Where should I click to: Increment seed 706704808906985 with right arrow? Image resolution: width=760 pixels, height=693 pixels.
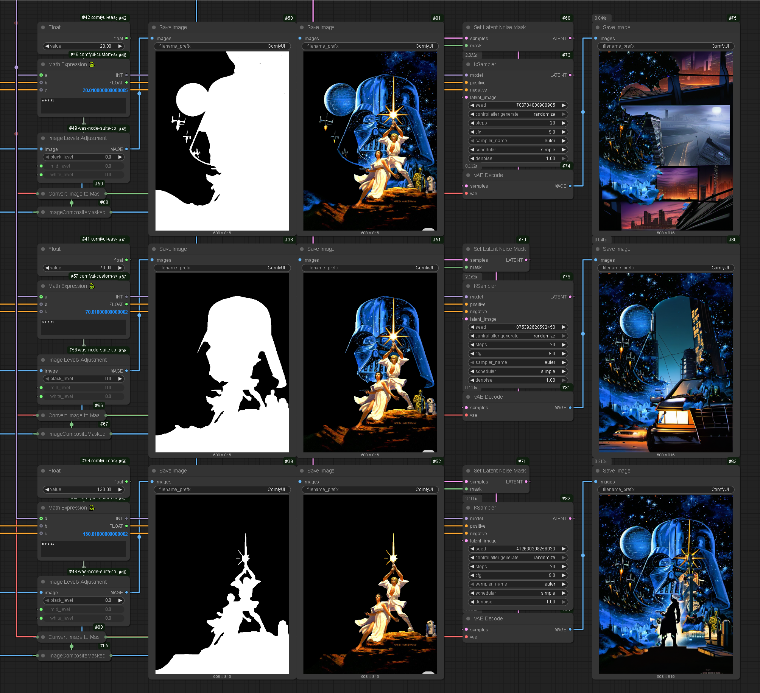pyautogui.click(x=564, y=105)
